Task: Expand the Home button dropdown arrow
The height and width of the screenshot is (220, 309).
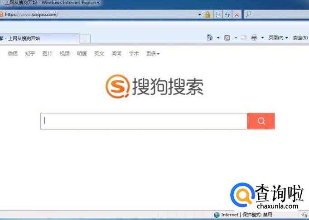Action: [x=218, y=37]
